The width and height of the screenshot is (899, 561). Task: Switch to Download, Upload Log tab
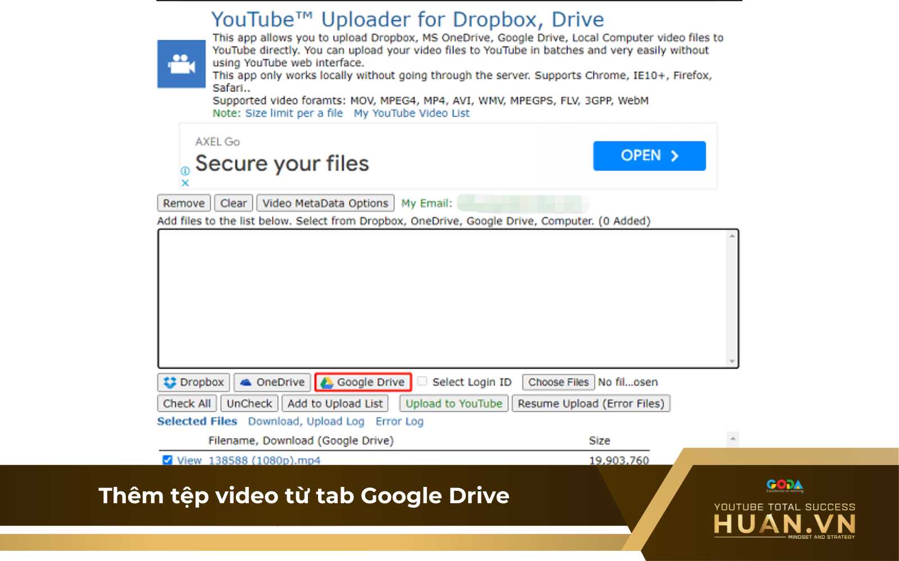pos(306,421)
